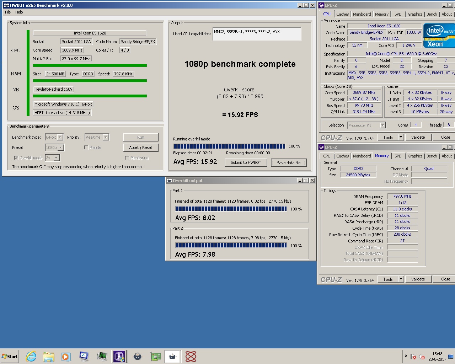Enable the Monitoring checkbox
The image size is (455, 364).
[x=127, y=158]
